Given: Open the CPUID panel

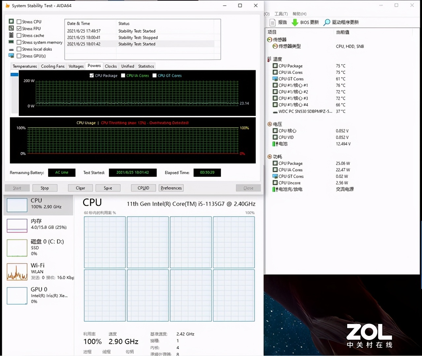Looking at the screenshot, I should pyautogui.click(x=143, y=188).
